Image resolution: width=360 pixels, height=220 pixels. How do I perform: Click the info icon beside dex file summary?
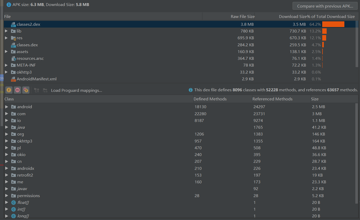191,90
